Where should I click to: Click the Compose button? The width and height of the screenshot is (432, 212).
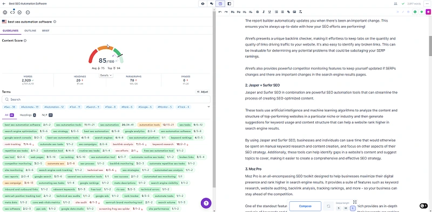[305, 206]
